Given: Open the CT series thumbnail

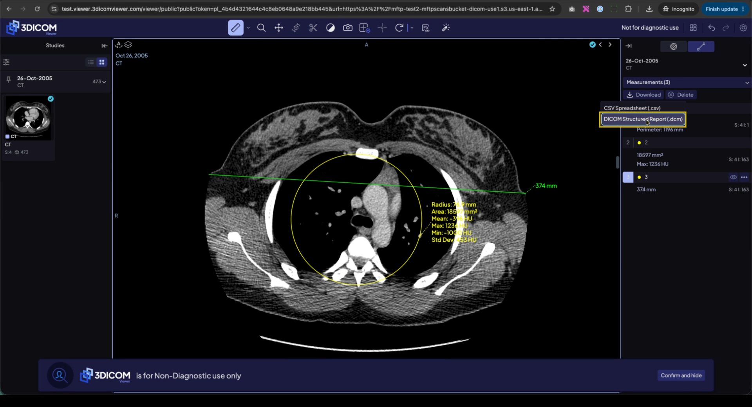Looking at the screenshot, I should pos(28,119).
